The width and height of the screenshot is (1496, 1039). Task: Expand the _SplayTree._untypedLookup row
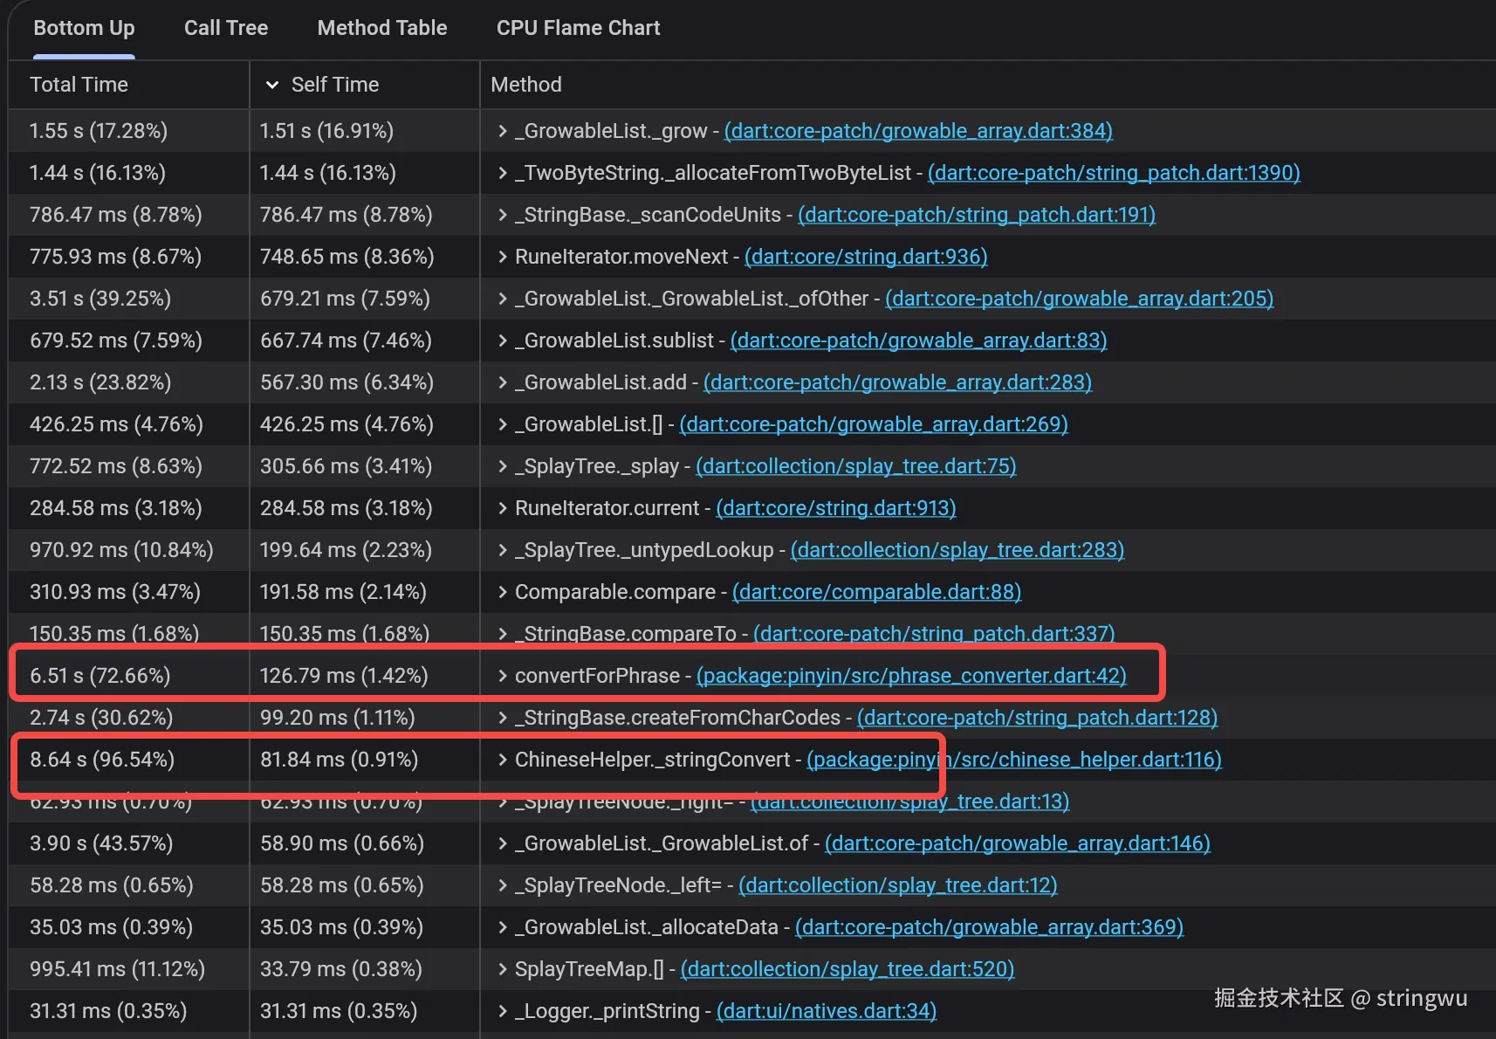[x=503, y=550]
